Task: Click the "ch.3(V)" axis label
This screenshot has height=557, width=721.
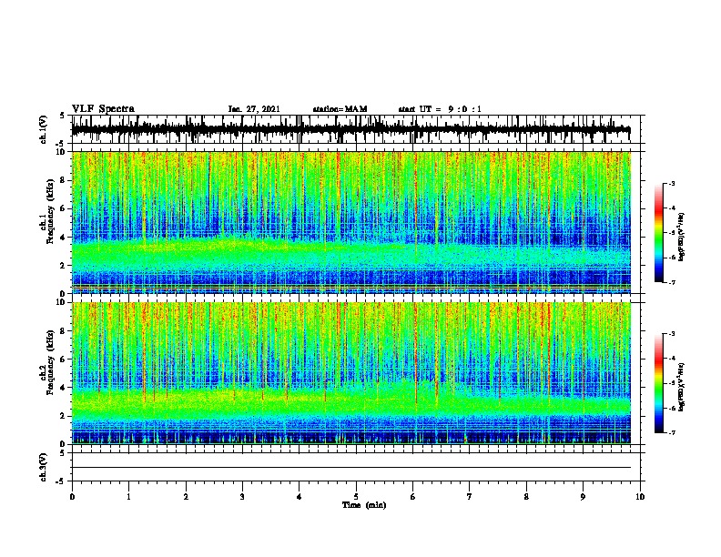Action: click(44, 467)
